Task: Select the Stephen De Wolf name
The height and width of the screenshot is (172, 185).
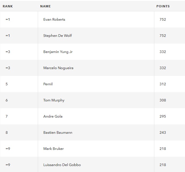Action: pyautogui.click(x=57, y=35)
